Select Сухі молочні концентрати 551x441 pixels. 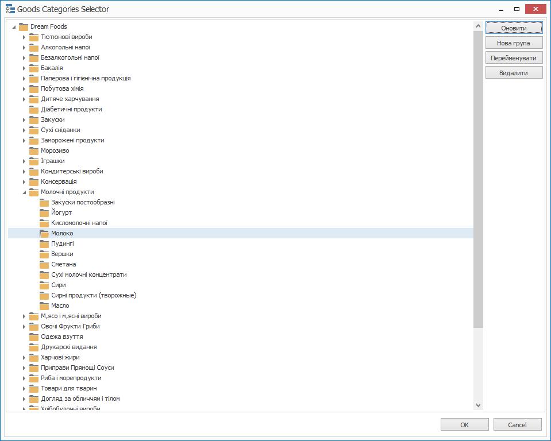(89, 274)
